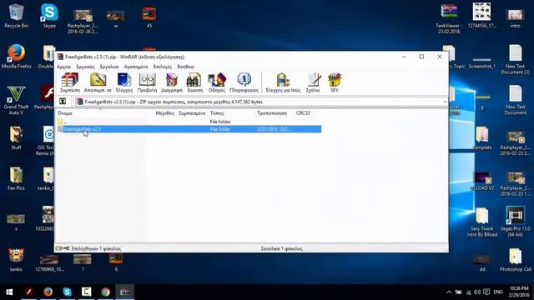The width and height of the screenshot is (534, 300).
Task: Open the Template folder on desktop
Action: 482,137
